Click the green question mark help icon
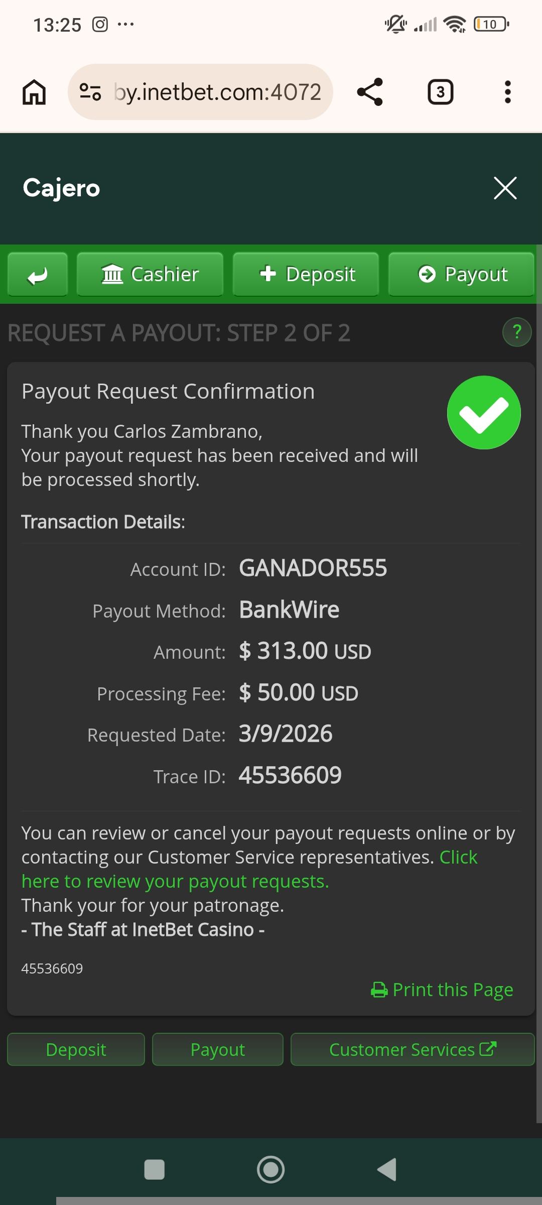The height and width of the screenshot is (1205, 542). point(516,332)
